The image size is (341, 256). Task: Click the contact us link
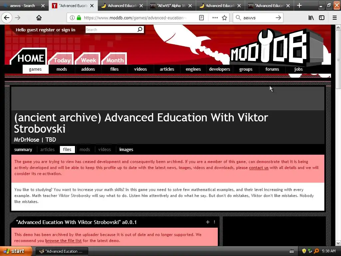click(259, 168)
